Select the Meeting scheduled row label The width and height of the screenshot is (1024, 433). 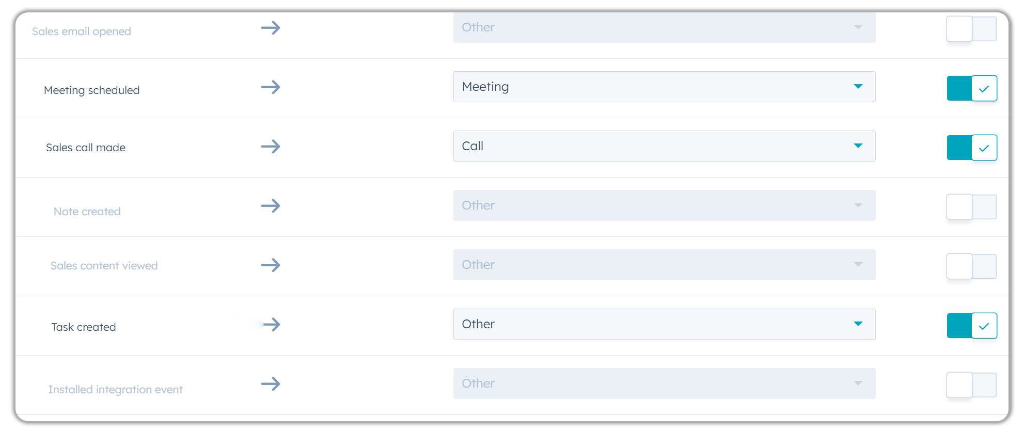click(91, 90)
